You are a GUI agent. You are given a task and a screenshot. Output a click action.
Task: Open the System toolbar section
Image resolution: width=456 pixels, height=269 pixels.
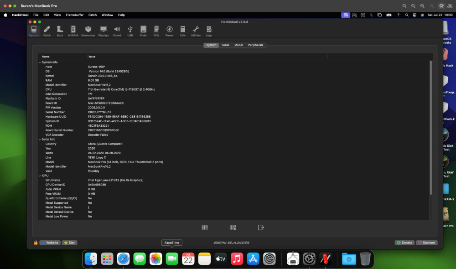coord(34,31)
